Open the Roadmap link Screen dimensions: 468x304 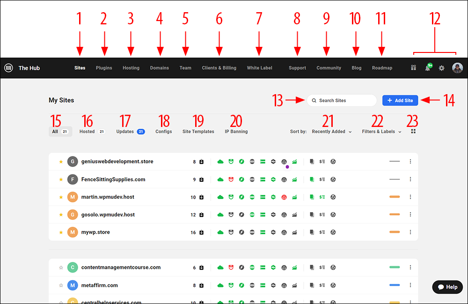pos(382,68)
